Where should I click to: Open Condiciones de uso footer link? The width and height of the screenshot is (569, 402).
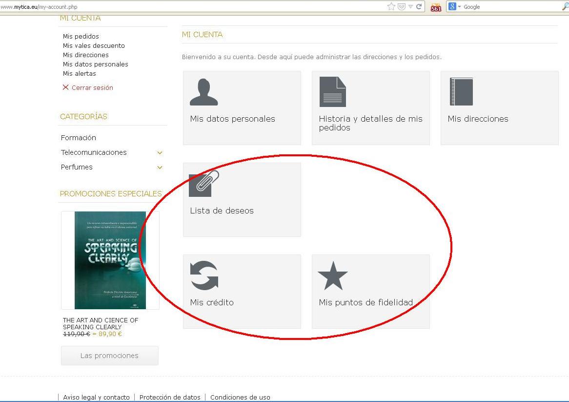240,397
